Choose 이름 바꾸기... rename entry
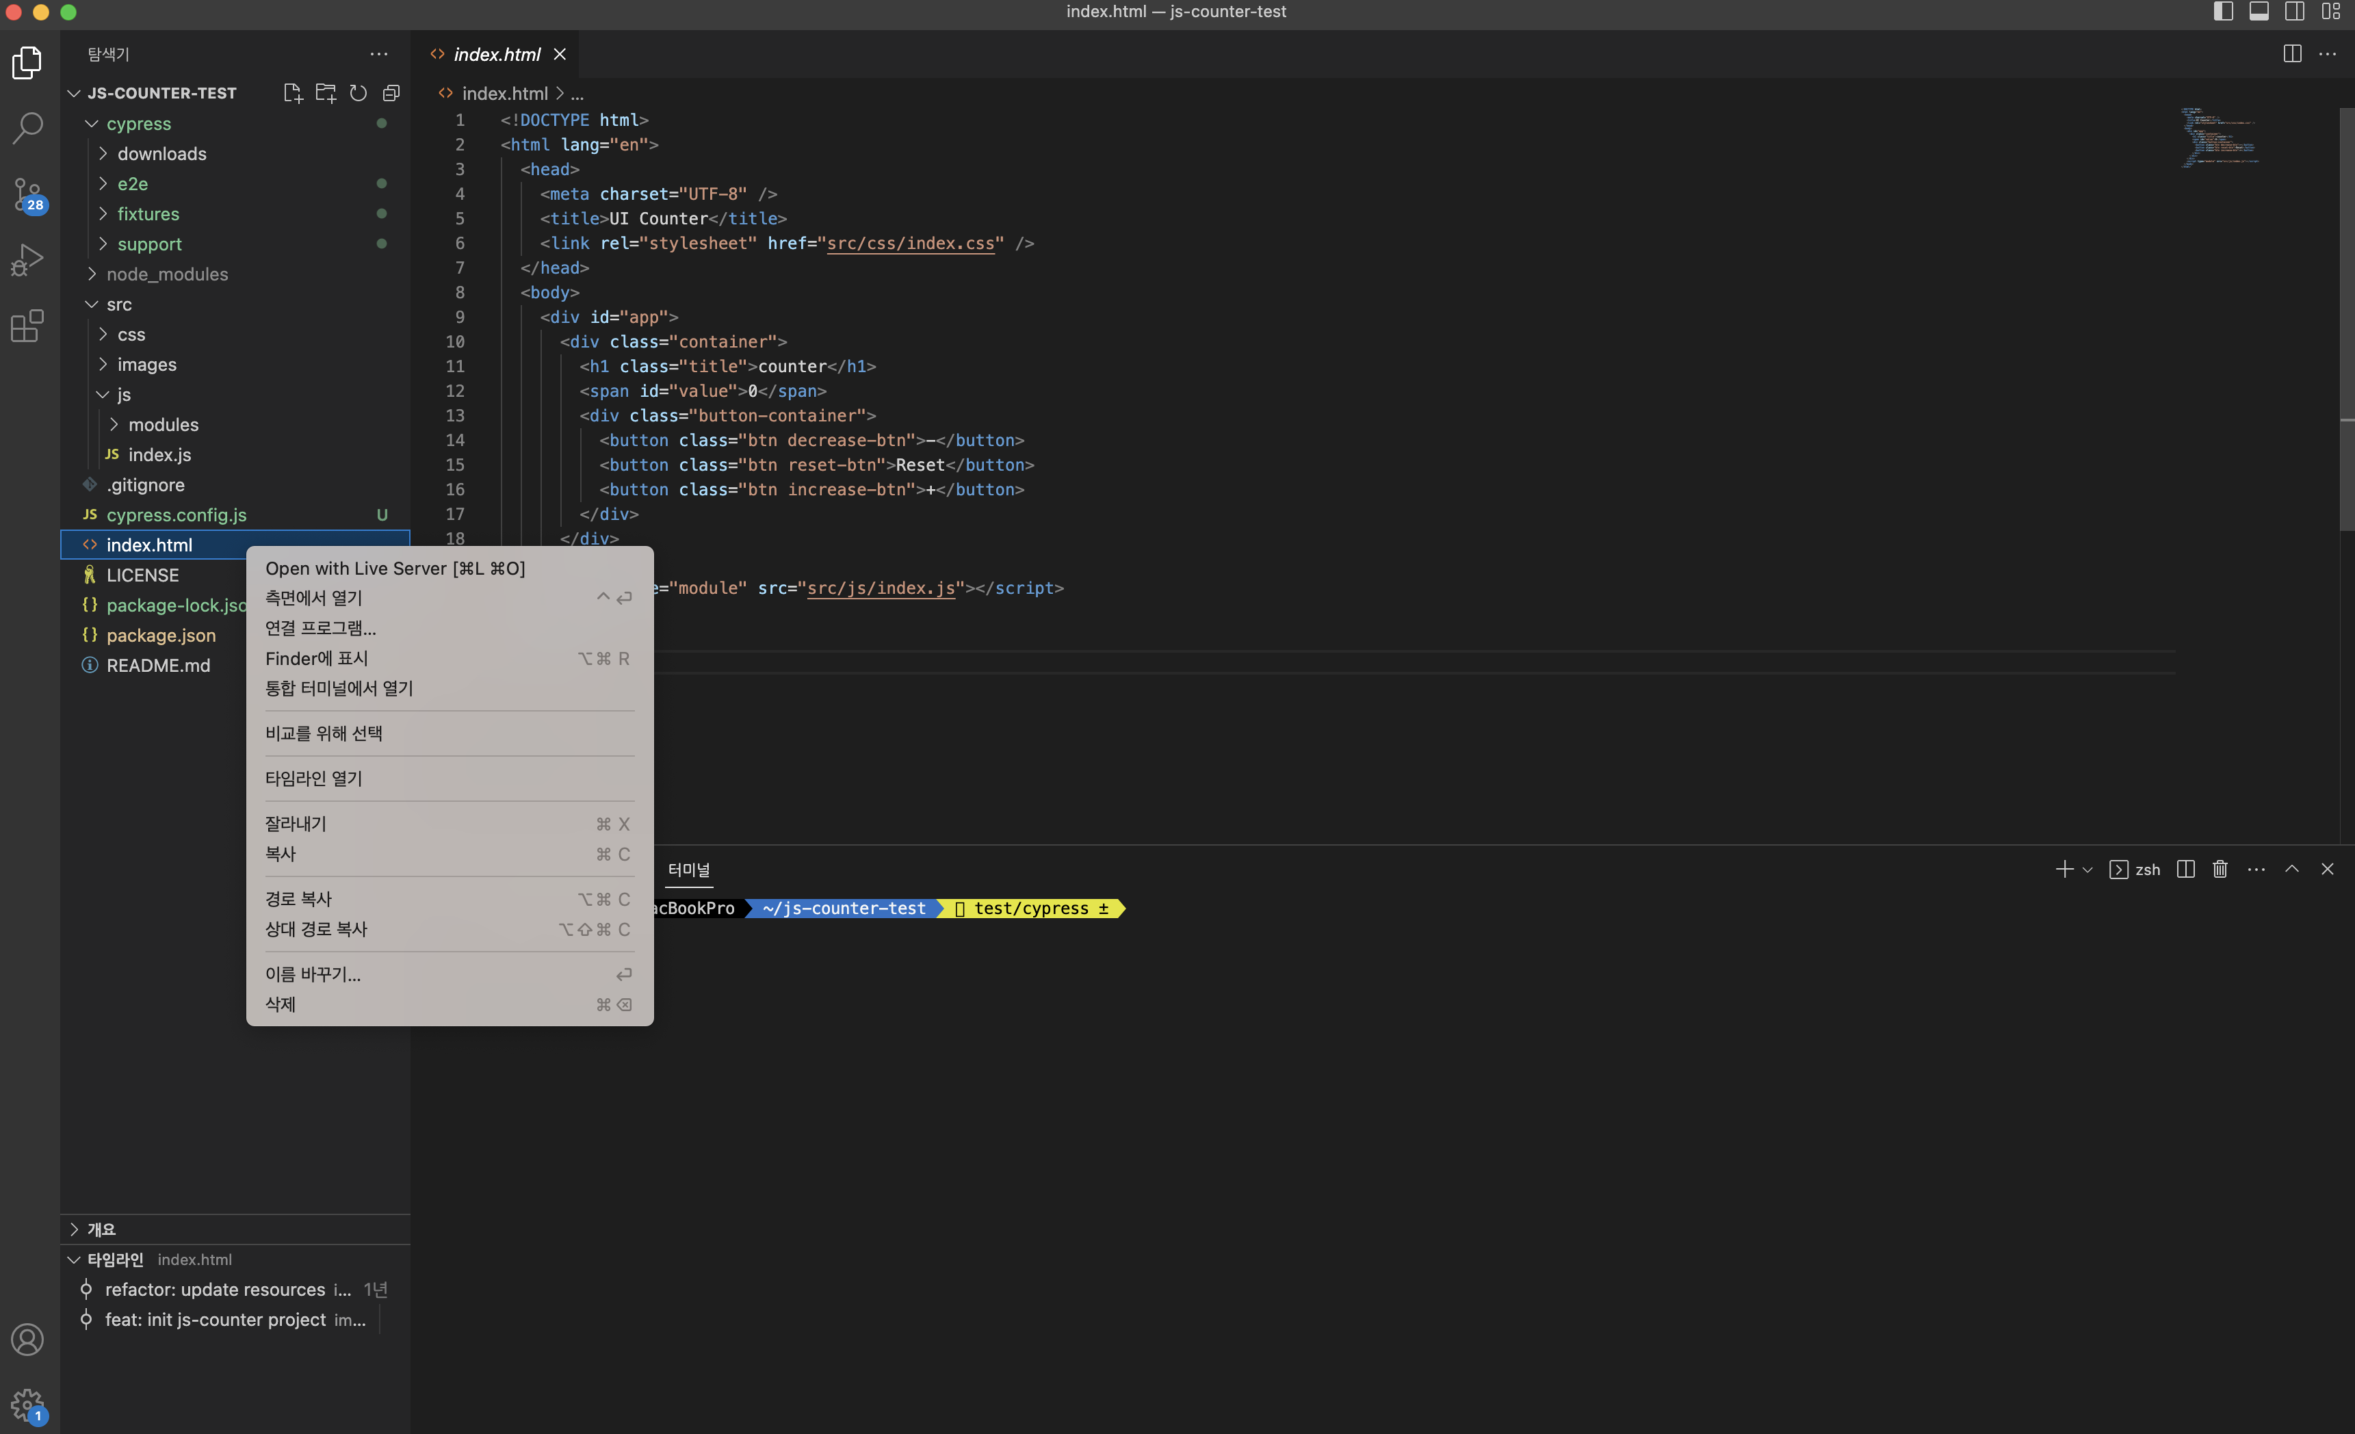The height and width of the screenshot is (1434, 2355). click(450, 974)
